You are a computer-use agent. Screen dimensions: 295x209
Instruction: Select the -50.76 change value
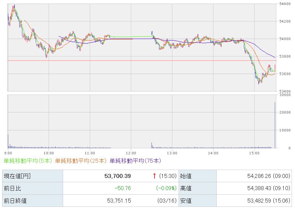(x=123, y=188)
